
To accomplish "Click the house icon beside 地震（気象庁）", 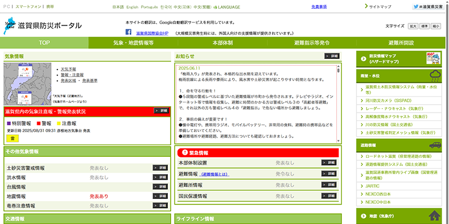I will click(x=434, y=216).
